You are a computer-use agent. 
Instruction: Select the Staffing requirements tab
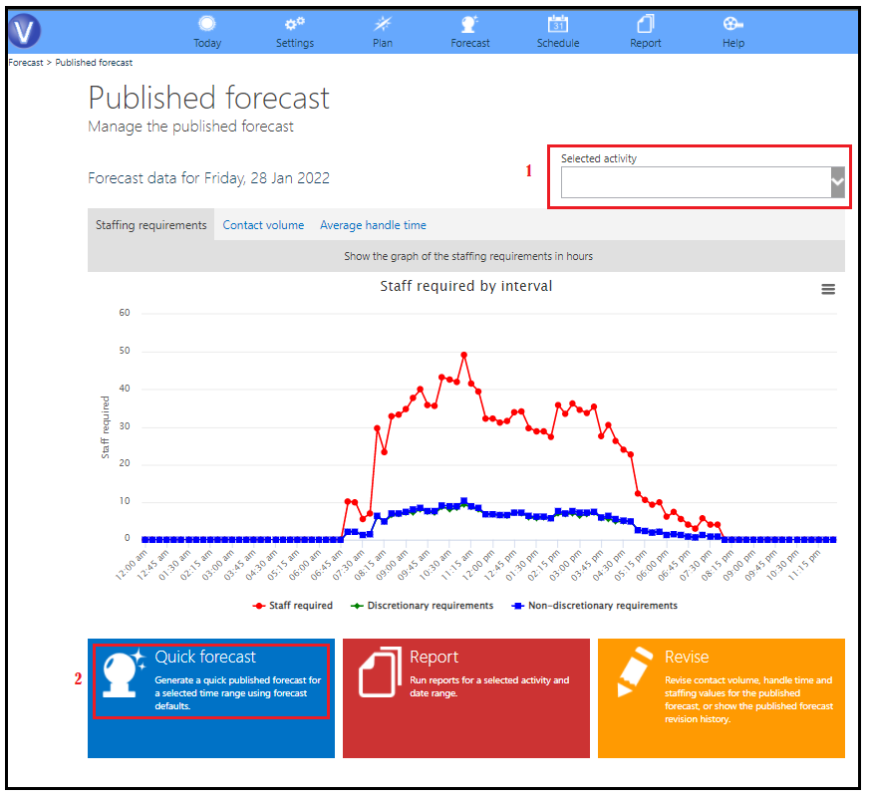pyautogui.click(x=151, y=225)
